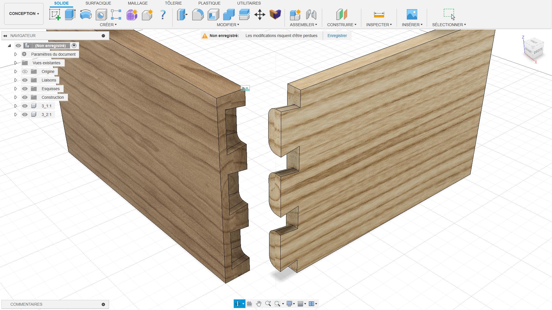Image resolution: width=552 pixels, height=310 pixels.
Task: Click the Enregistrer link to save
Action: 337,35
